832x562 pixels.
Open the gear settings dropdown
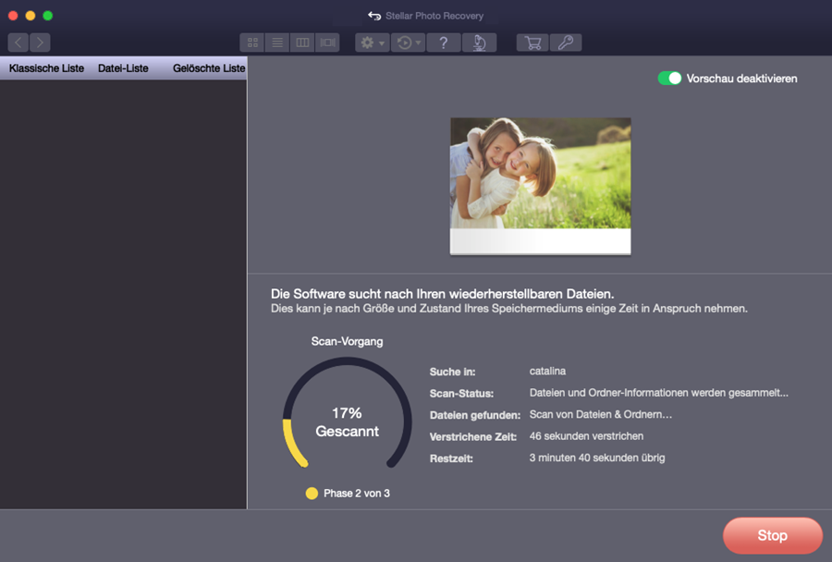pyautogui.click(x=373, y=43)
